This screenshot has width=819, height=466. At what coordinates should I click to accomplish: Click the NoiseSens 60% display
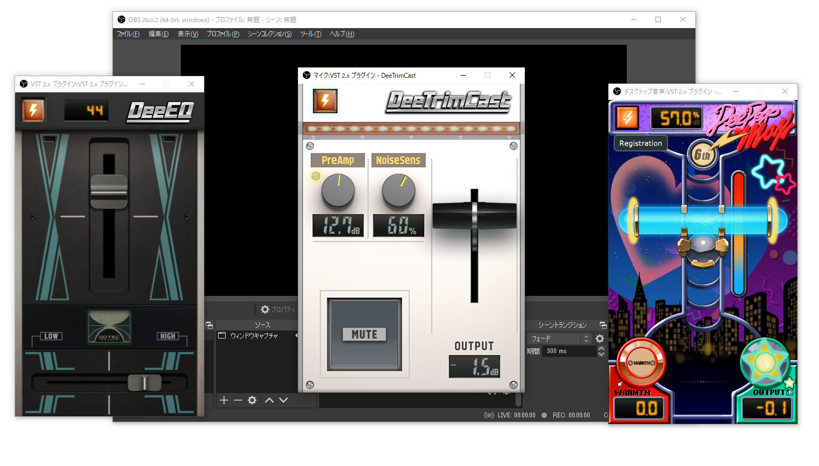click(398, 225)
